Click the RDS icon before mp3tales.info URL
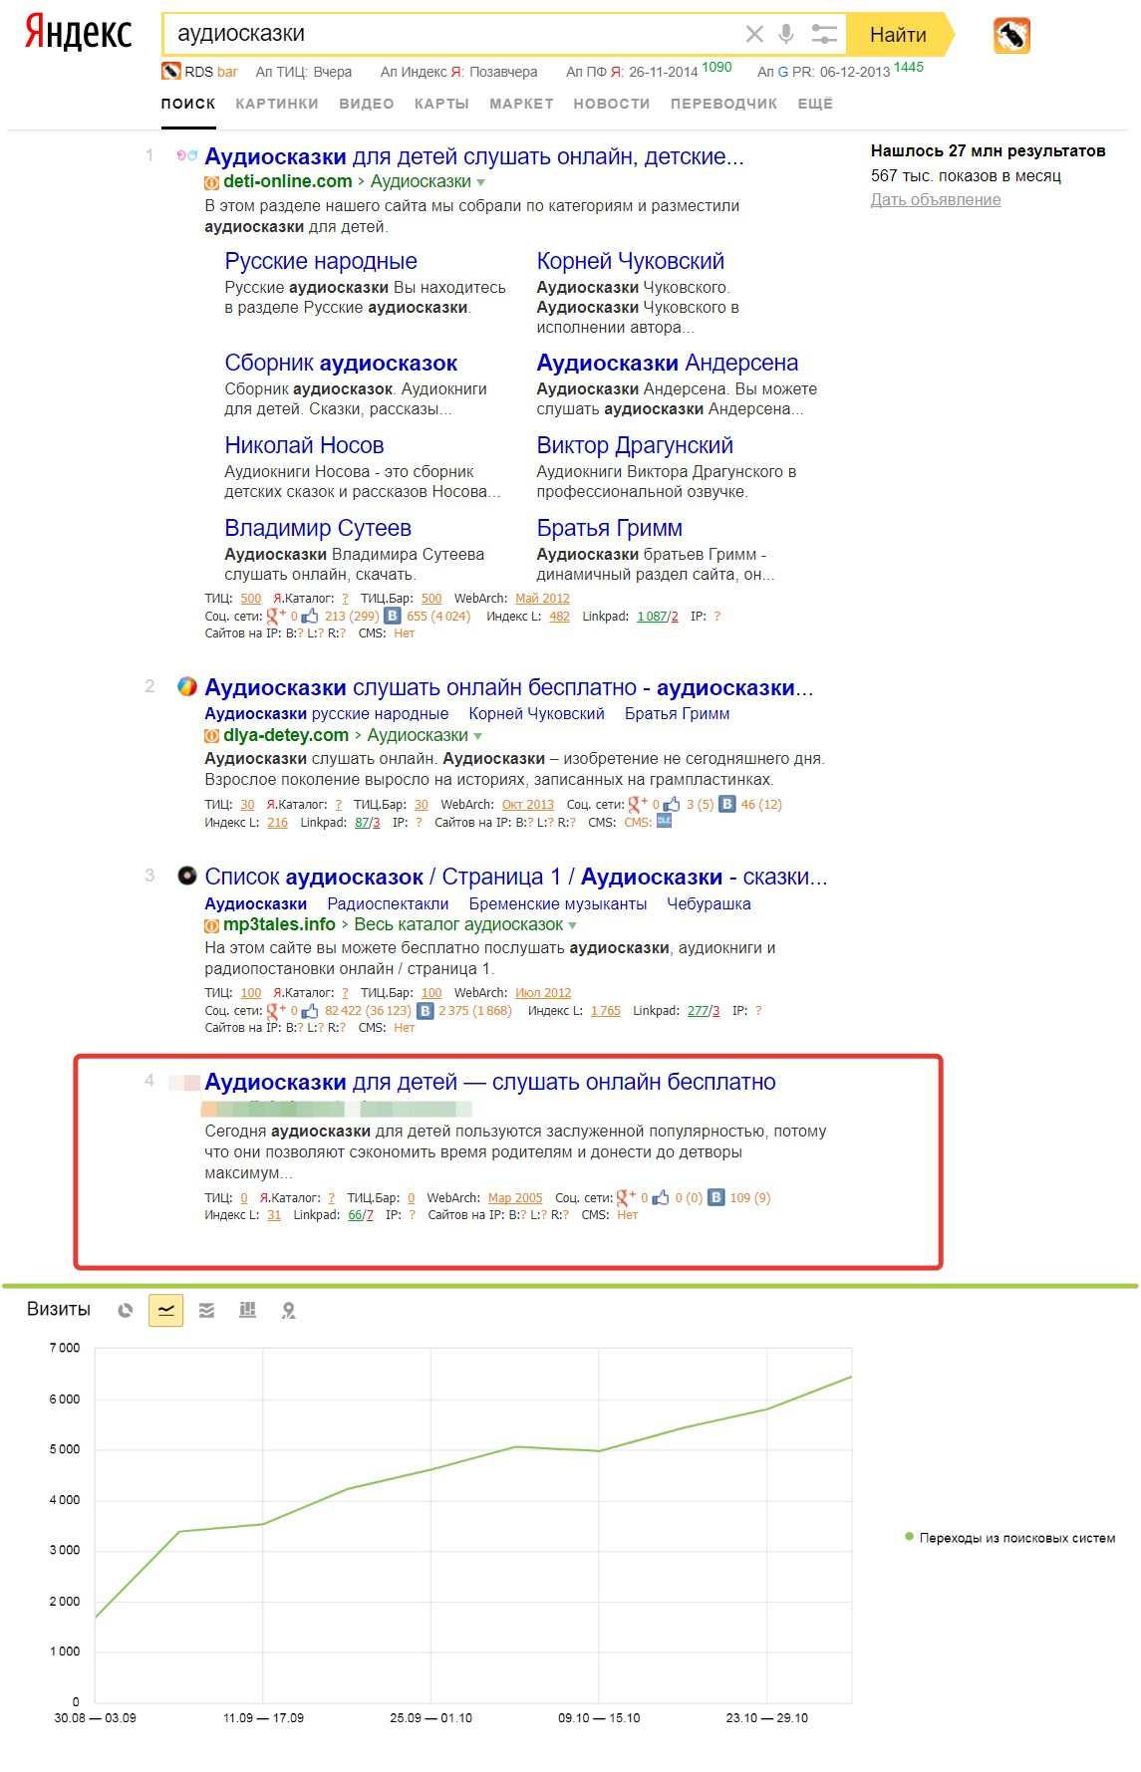 [x=211, y=925]
